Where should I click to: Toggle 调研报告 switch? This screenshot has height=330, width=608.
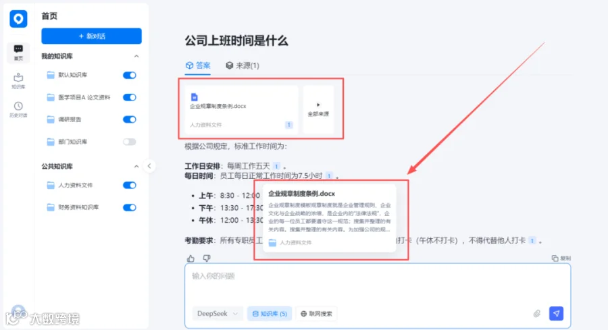click(x=130, y=119)
